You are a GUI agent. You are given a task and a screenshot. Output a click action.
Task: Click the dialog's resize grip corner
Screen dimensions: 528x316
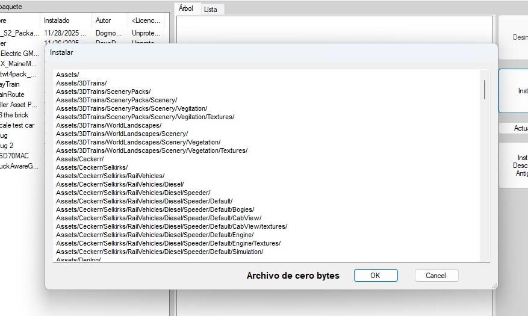(x=494, y=286)
